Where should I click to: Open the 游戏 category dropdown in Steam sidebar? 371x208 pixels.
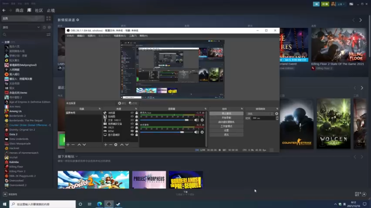pos(21,27)
